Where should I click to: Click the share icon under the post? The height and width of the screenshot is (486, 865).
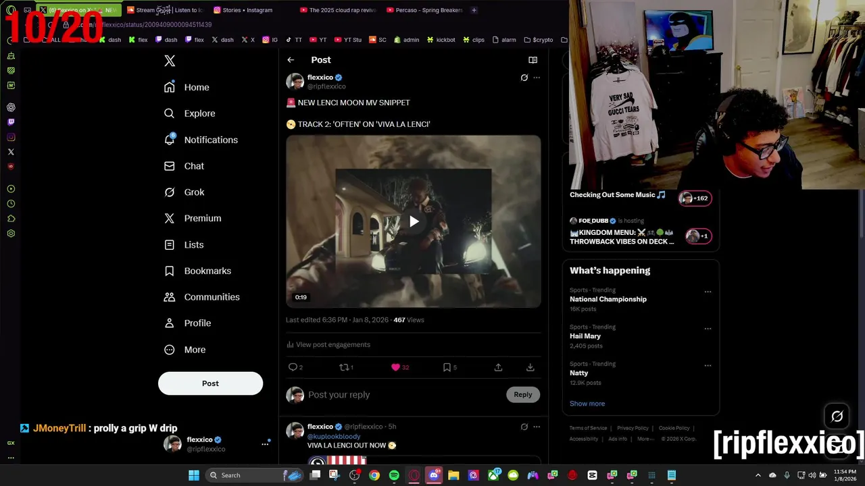pos(498,367)
